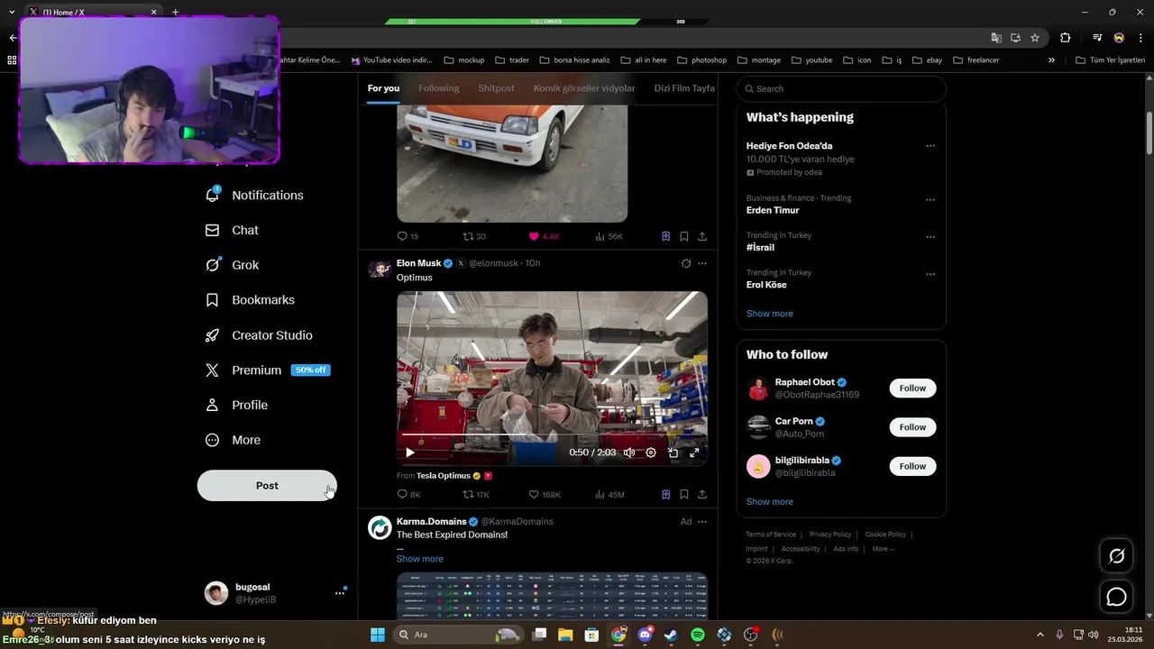Screen dimensions: 1154x649
Task: Open Discord from the taskbar
Action: (x=645, y=635)
